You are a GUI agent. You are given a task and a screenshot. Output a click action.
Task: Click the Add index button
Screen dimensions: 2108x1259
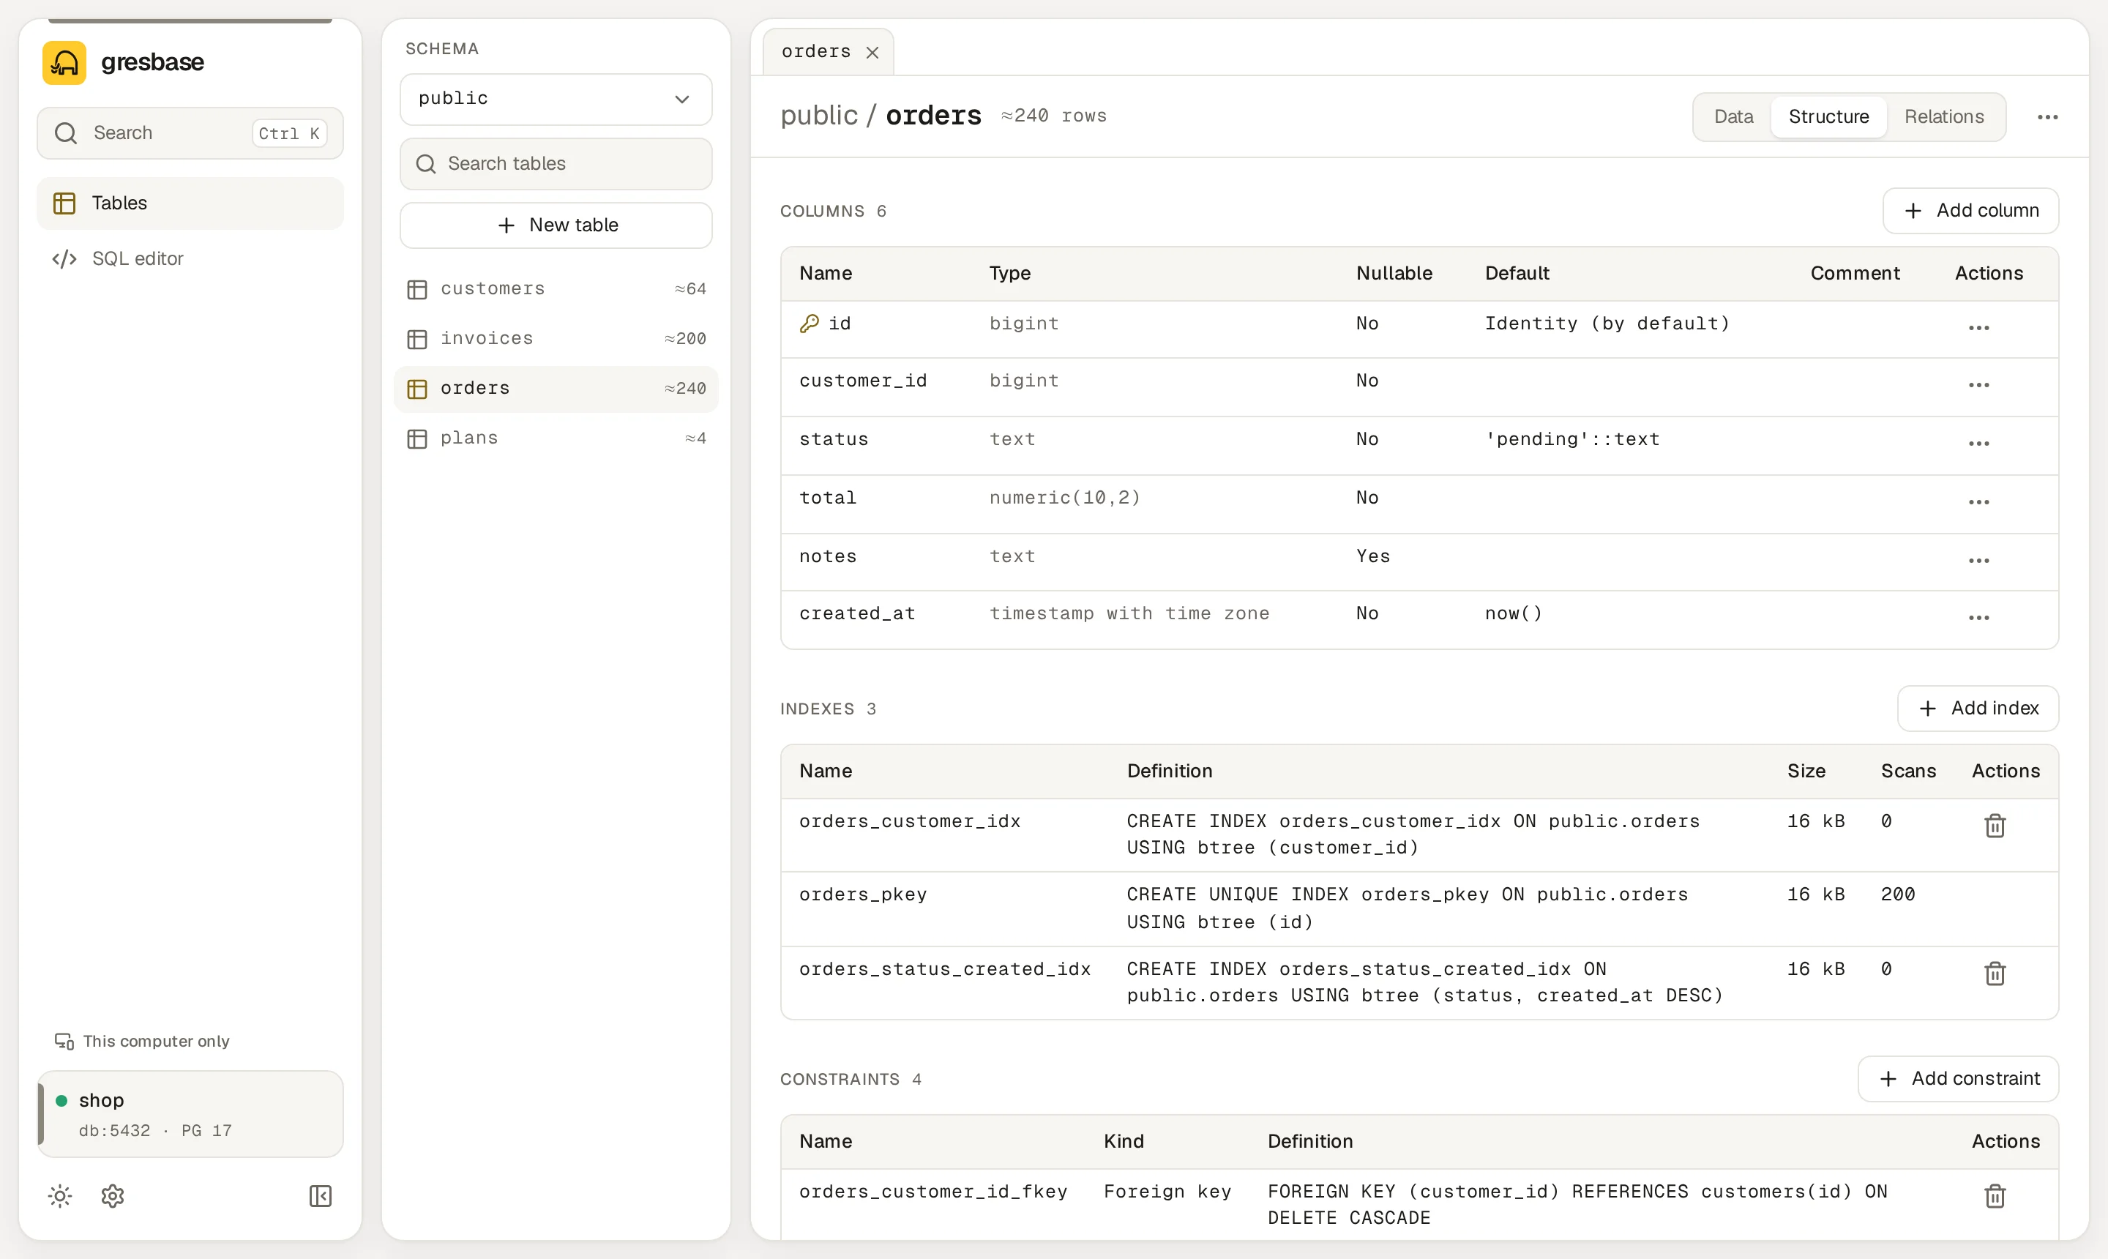[x=1978, y=709]
